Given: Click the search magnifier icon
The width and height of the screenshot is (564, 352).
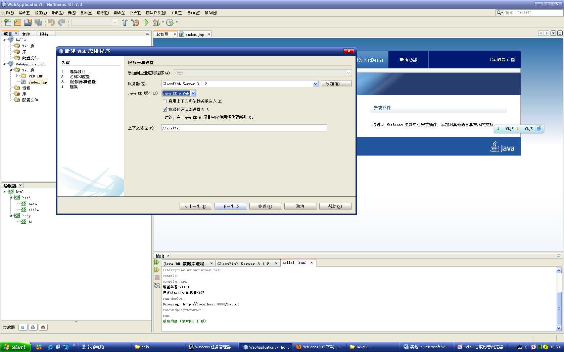Looking at the screenshot, I should click(500, 13).
